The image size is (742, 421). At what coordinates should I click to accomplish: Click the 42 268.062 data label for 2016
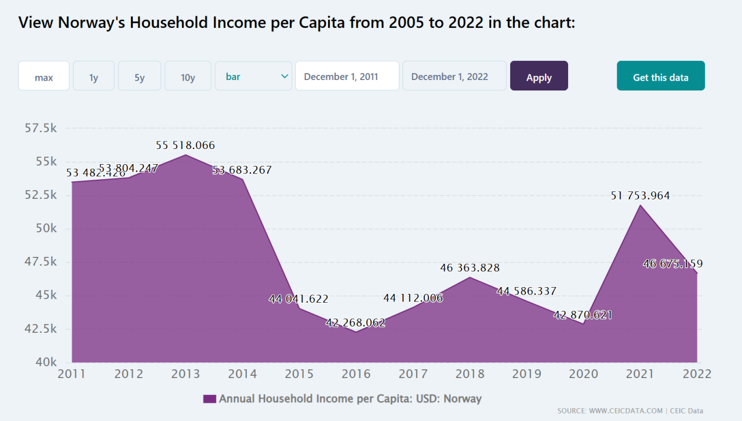pos(355,323)
